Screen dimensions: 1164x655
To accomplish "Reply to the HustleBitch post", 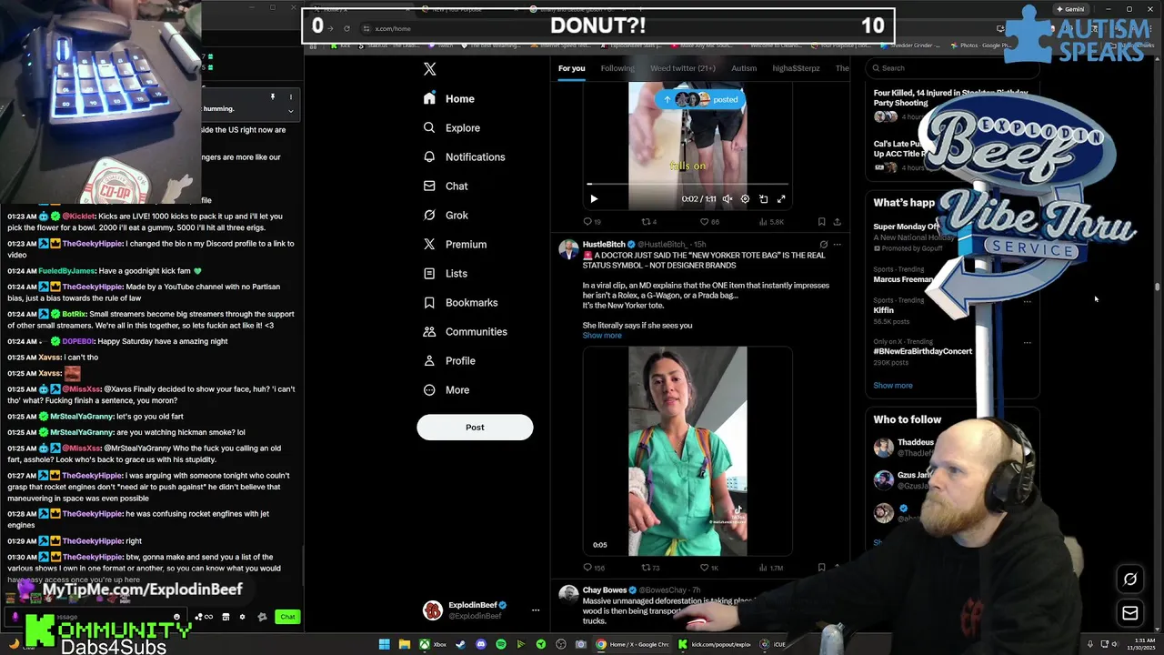I will click(x=593, y=568).
